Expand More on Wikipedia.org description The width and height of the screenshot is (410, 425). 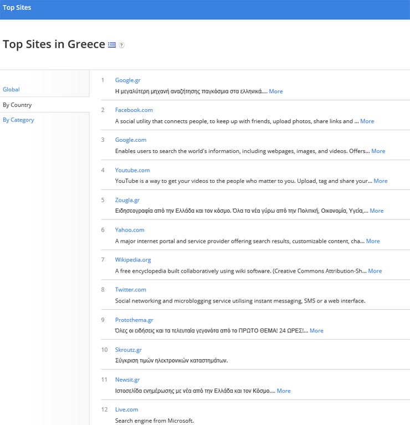point(375,271)
